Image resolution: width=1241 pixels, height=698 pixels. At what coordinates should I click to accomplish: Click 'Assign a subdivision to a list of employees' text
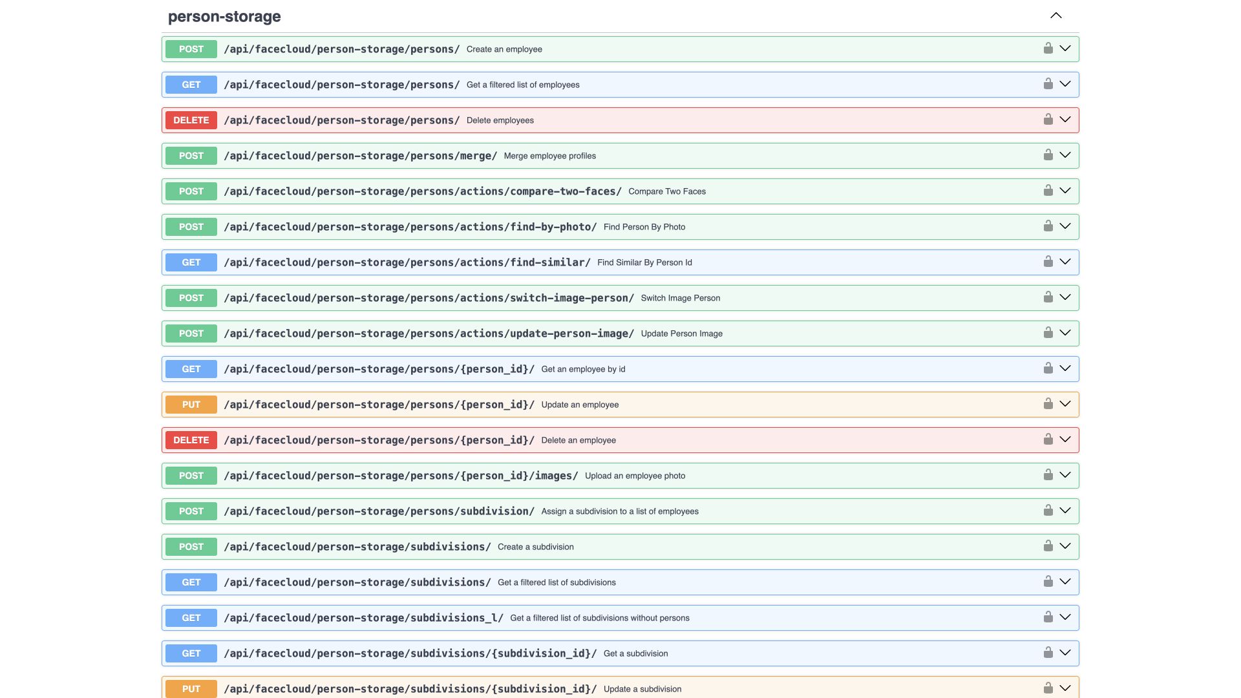click(x=620, y=511)
